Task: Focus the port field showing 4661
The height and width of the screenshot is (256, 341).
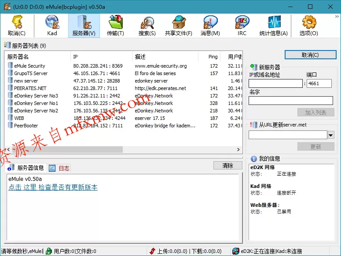Action: click(319, 83)
